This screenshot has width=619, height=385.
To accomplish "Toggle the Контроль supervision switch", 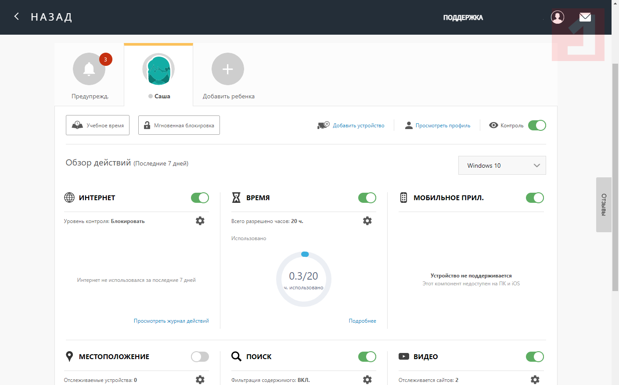I will (x=537, y=125).
